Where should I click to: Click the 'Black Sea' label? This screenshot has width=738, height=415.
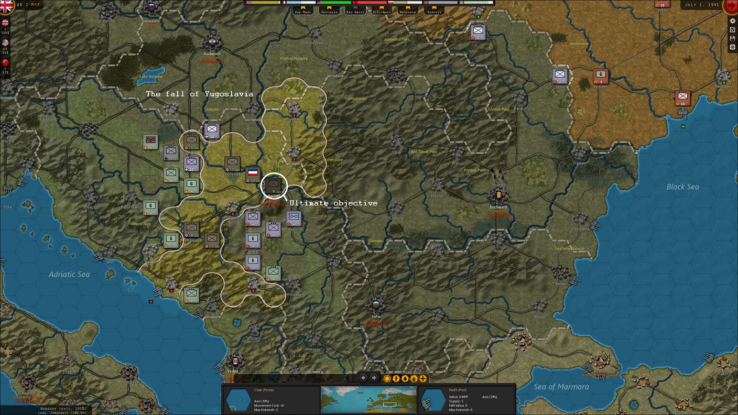tap(682, 187)
